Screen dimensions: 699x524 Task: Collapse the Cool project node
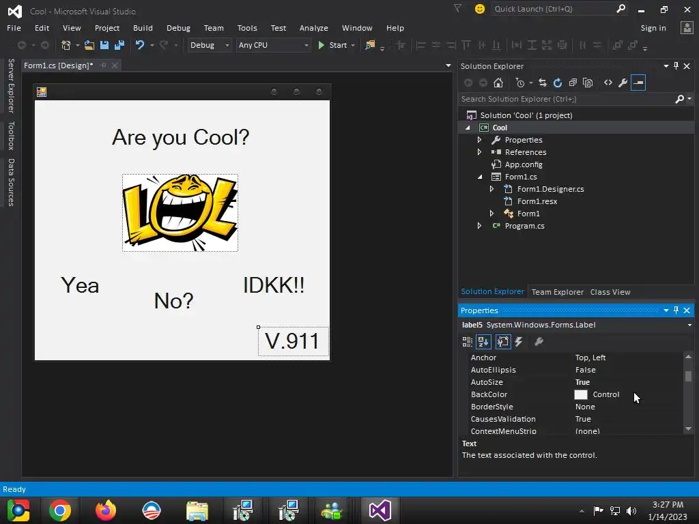pyautogui.click(x=467, y=128)
